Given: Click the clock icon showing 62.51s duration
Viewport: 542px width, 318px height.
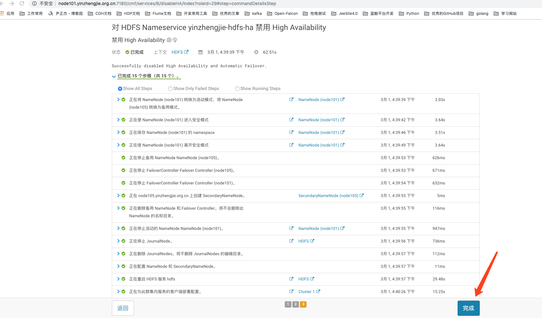Looking at the screenshot, I should coord(256,52).
